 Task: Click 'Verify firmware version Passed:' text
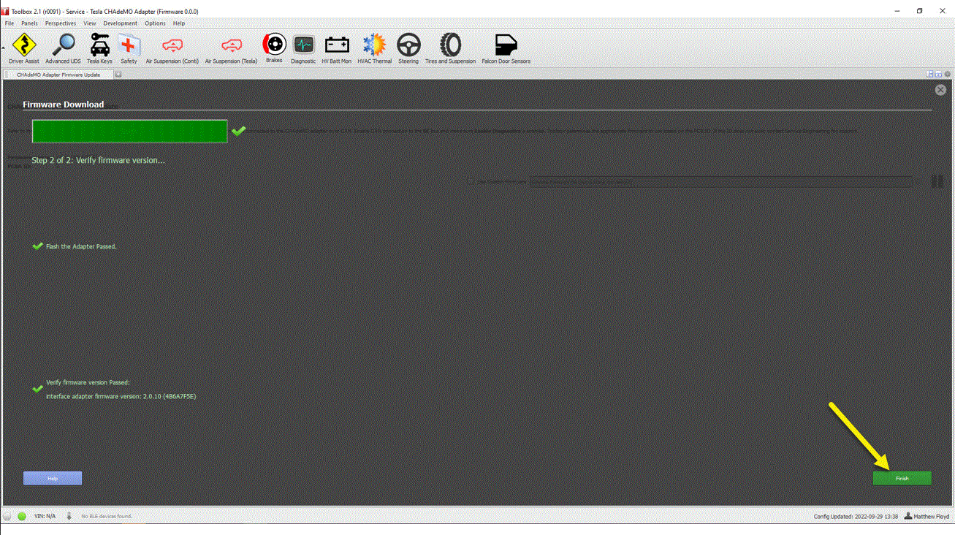[x=88, y=382]
